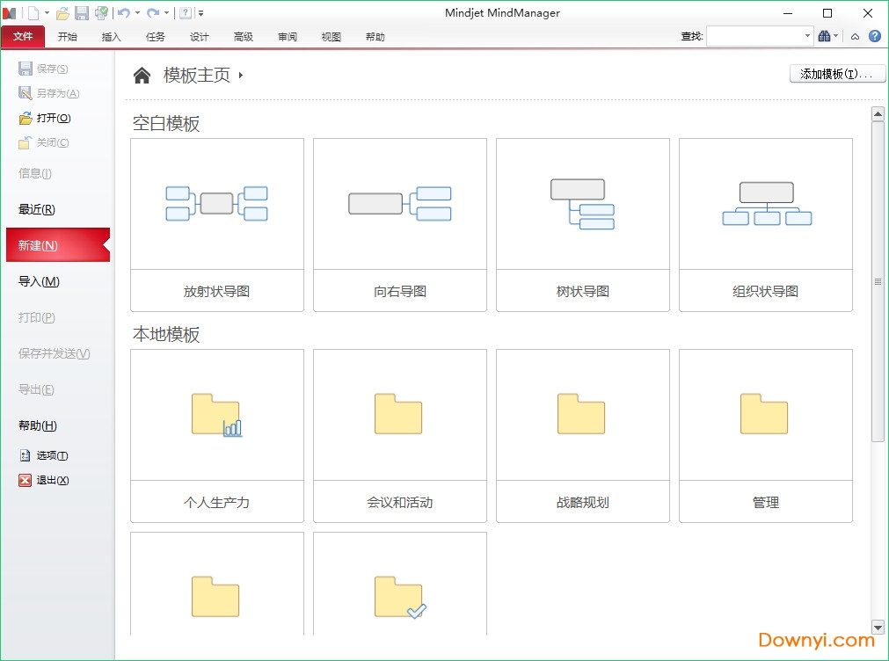Open 选项 from the left sidebar
The height and width of the screenshot is (661, 889).
point(48,455)
